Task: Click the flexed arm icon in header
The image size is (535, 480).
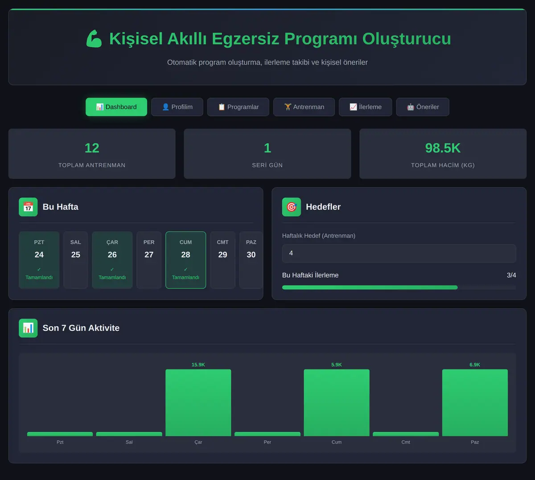Action: [x=94, y=39]
